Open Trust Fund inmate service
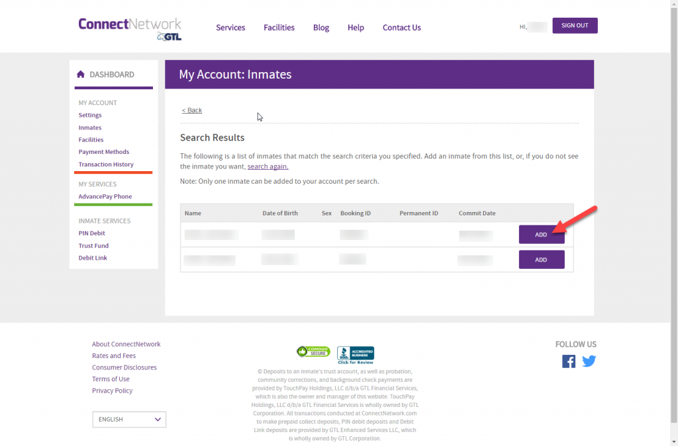 pyautogui.click(x=93, y=246)
